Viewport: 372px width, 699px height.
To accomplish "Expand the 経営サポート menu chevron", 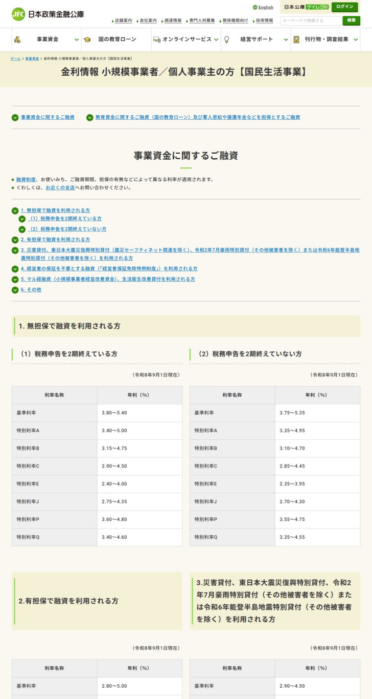I will (286, 39).
